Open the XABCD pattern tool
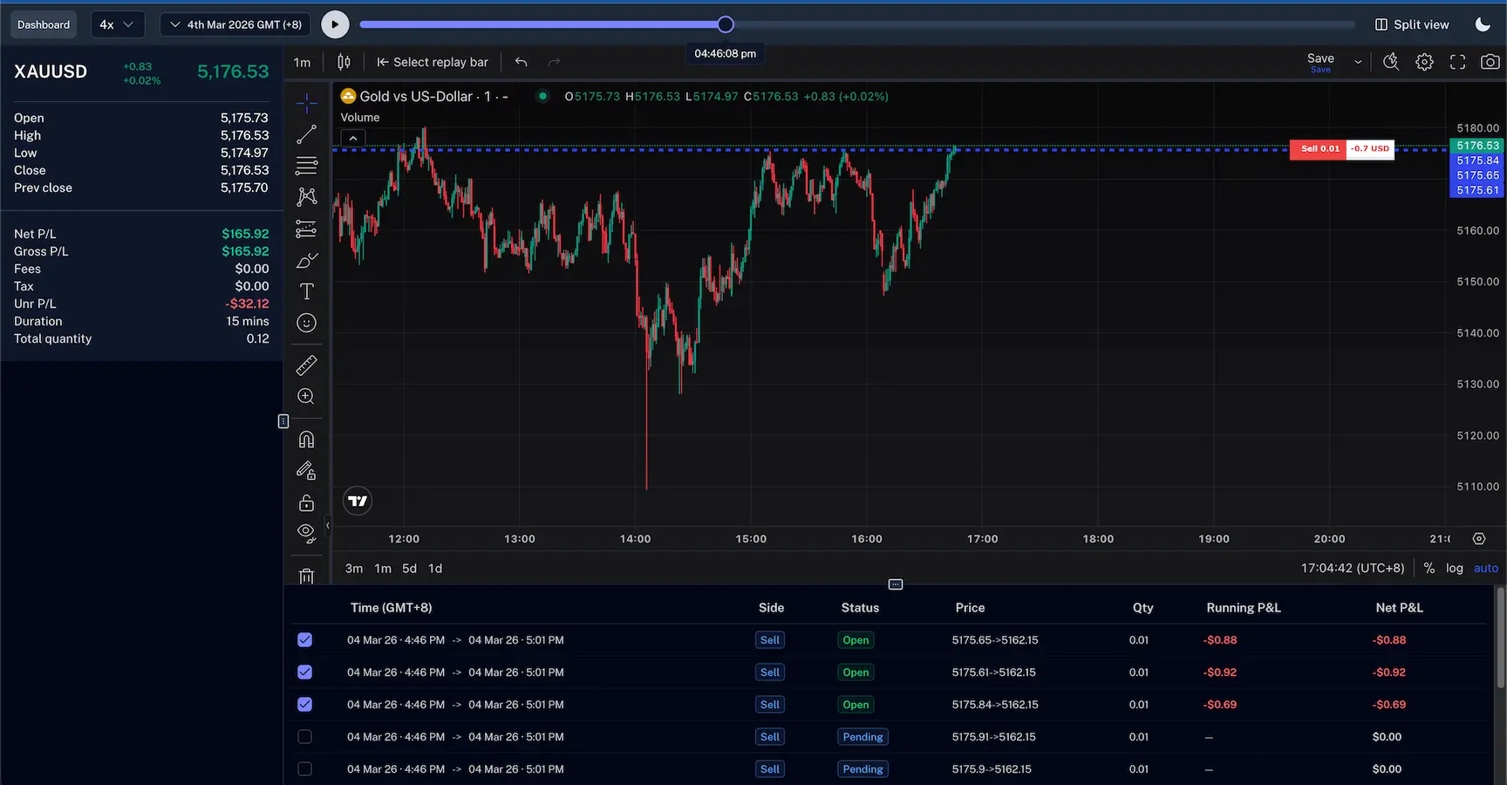The height and width of the screenshot is (785, 1507). point(306,196)
